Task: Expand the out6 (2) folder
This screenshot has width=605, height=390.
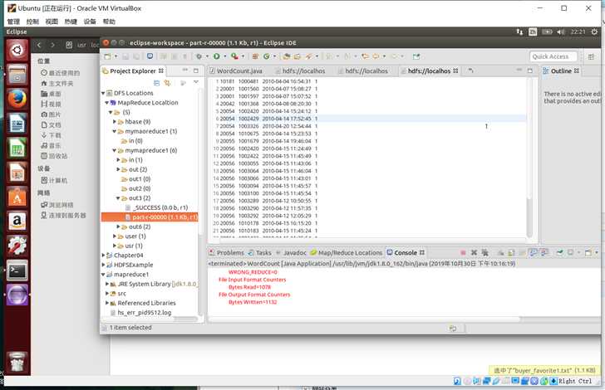Action: click(x=119, y=227)
